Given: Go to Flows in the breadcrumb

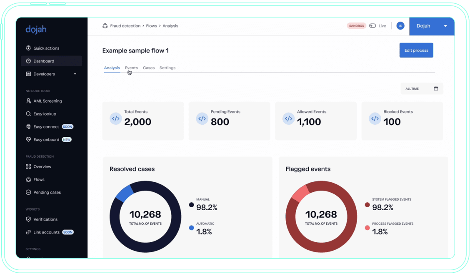Looking at the screenshot, I should coord(151,26).
